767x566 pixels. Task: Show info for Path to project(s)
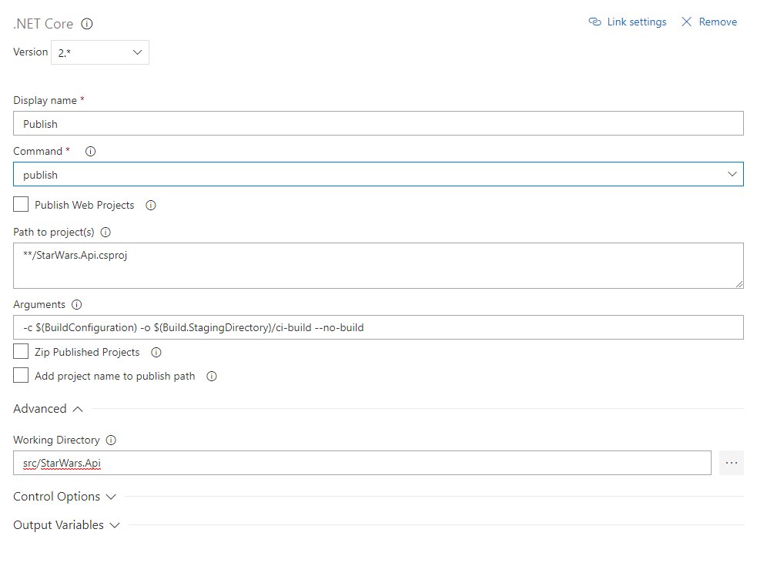(x=106, y=233)
